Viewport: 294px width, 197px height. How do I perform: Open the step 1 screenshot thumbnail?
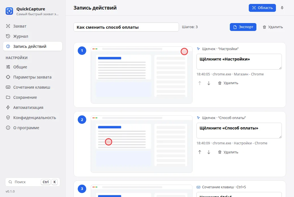click(142, 75)
